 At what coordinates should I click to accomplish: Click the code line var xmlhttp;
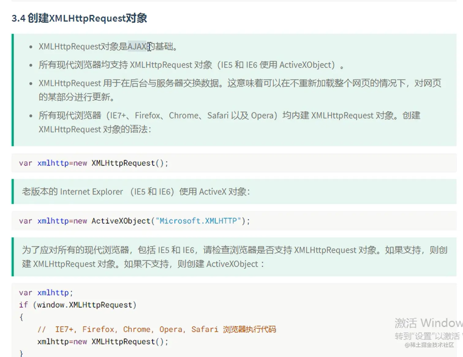click(46, 293)
